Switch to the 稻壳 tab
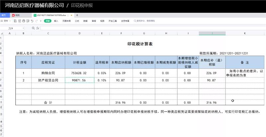Viewport: 266px width, 137px height. [16, 15]
